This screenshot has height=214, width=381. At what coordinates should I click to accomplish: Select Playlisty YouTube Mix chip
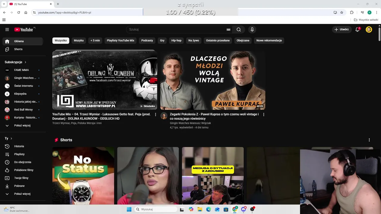pos(121,40)
